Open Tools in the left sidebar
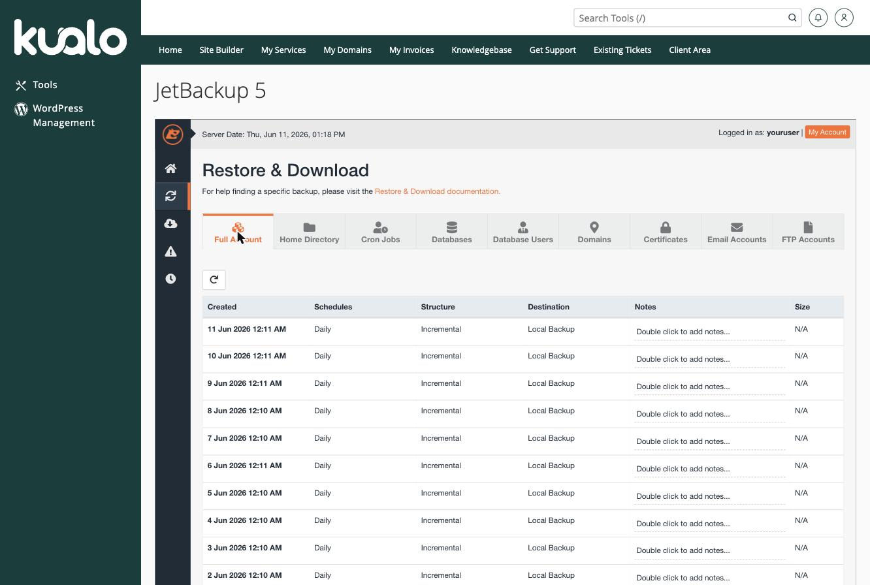 (x=37, y=85)
